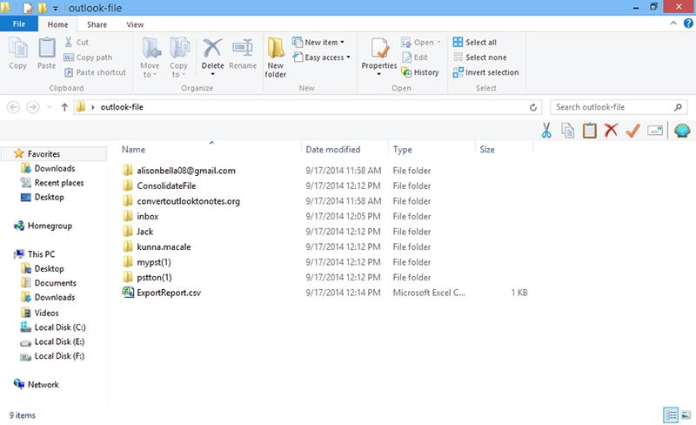This screenshot has width=696, height=425.
Task: Select Cut in the Clipboard group
Action: click(x=77, y=42)
